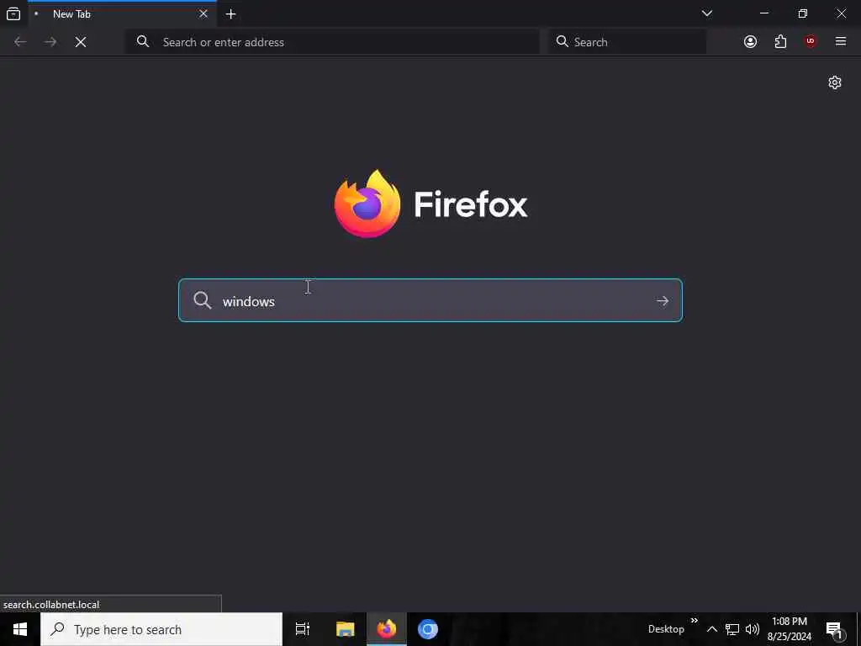Viewport: 861px width, 646px height.
Task: Open the notification center
Action: tap(835, 629)
